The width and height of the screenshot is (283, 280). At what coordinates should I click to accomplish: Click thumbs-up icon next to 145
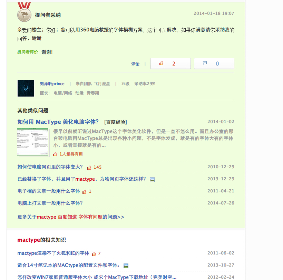coord(89,168)
